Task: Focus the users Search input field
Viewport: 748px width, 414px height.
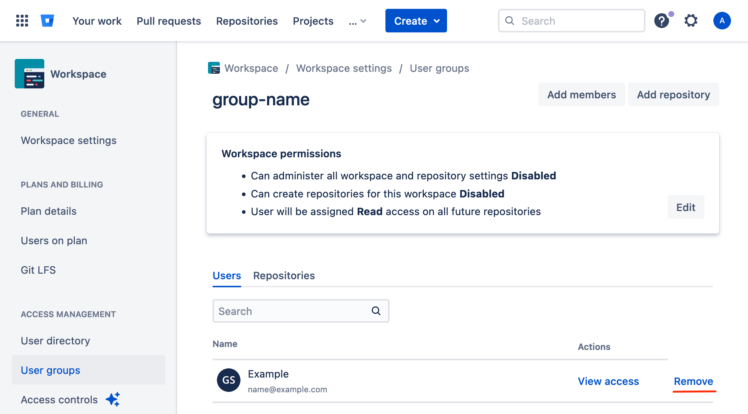Action: tap(301, 311)
